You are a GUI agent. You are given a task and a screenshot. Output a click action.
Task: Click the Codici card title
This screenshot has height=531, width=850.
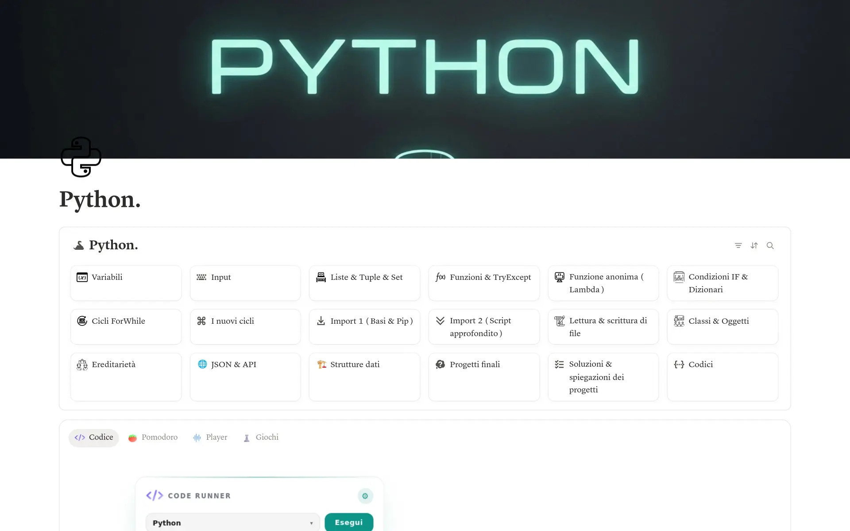click(701, 364)
